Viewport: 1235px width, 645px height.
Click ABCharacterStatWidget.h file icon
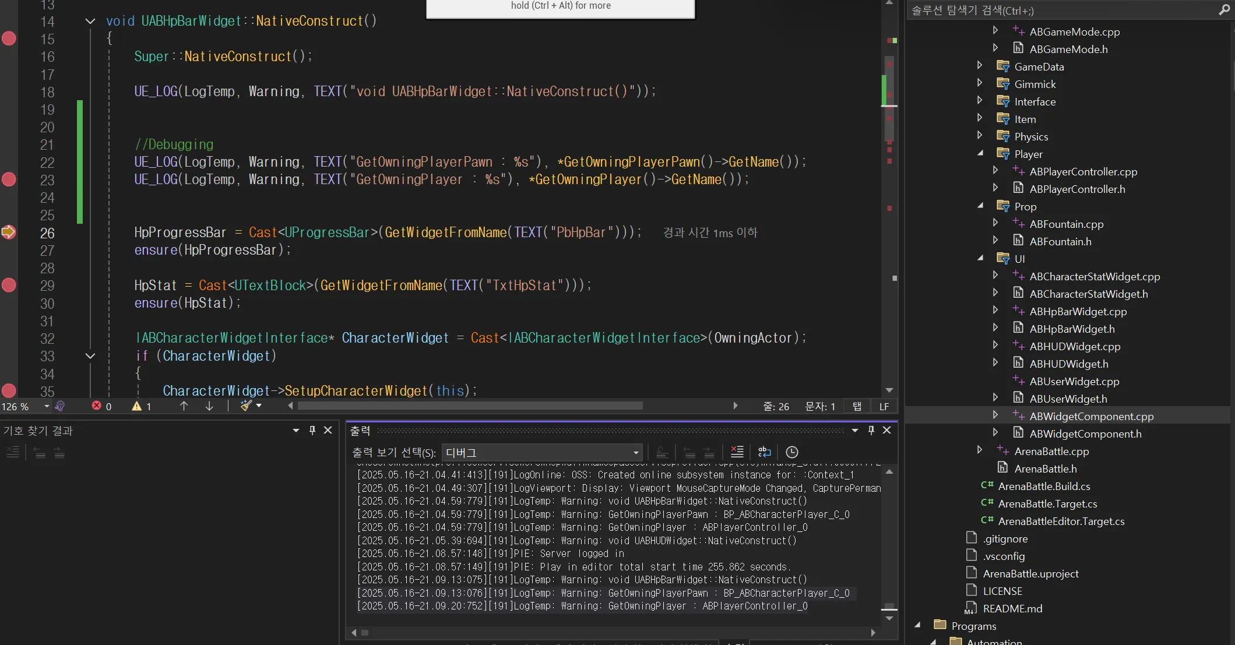tap(1018, 293)
